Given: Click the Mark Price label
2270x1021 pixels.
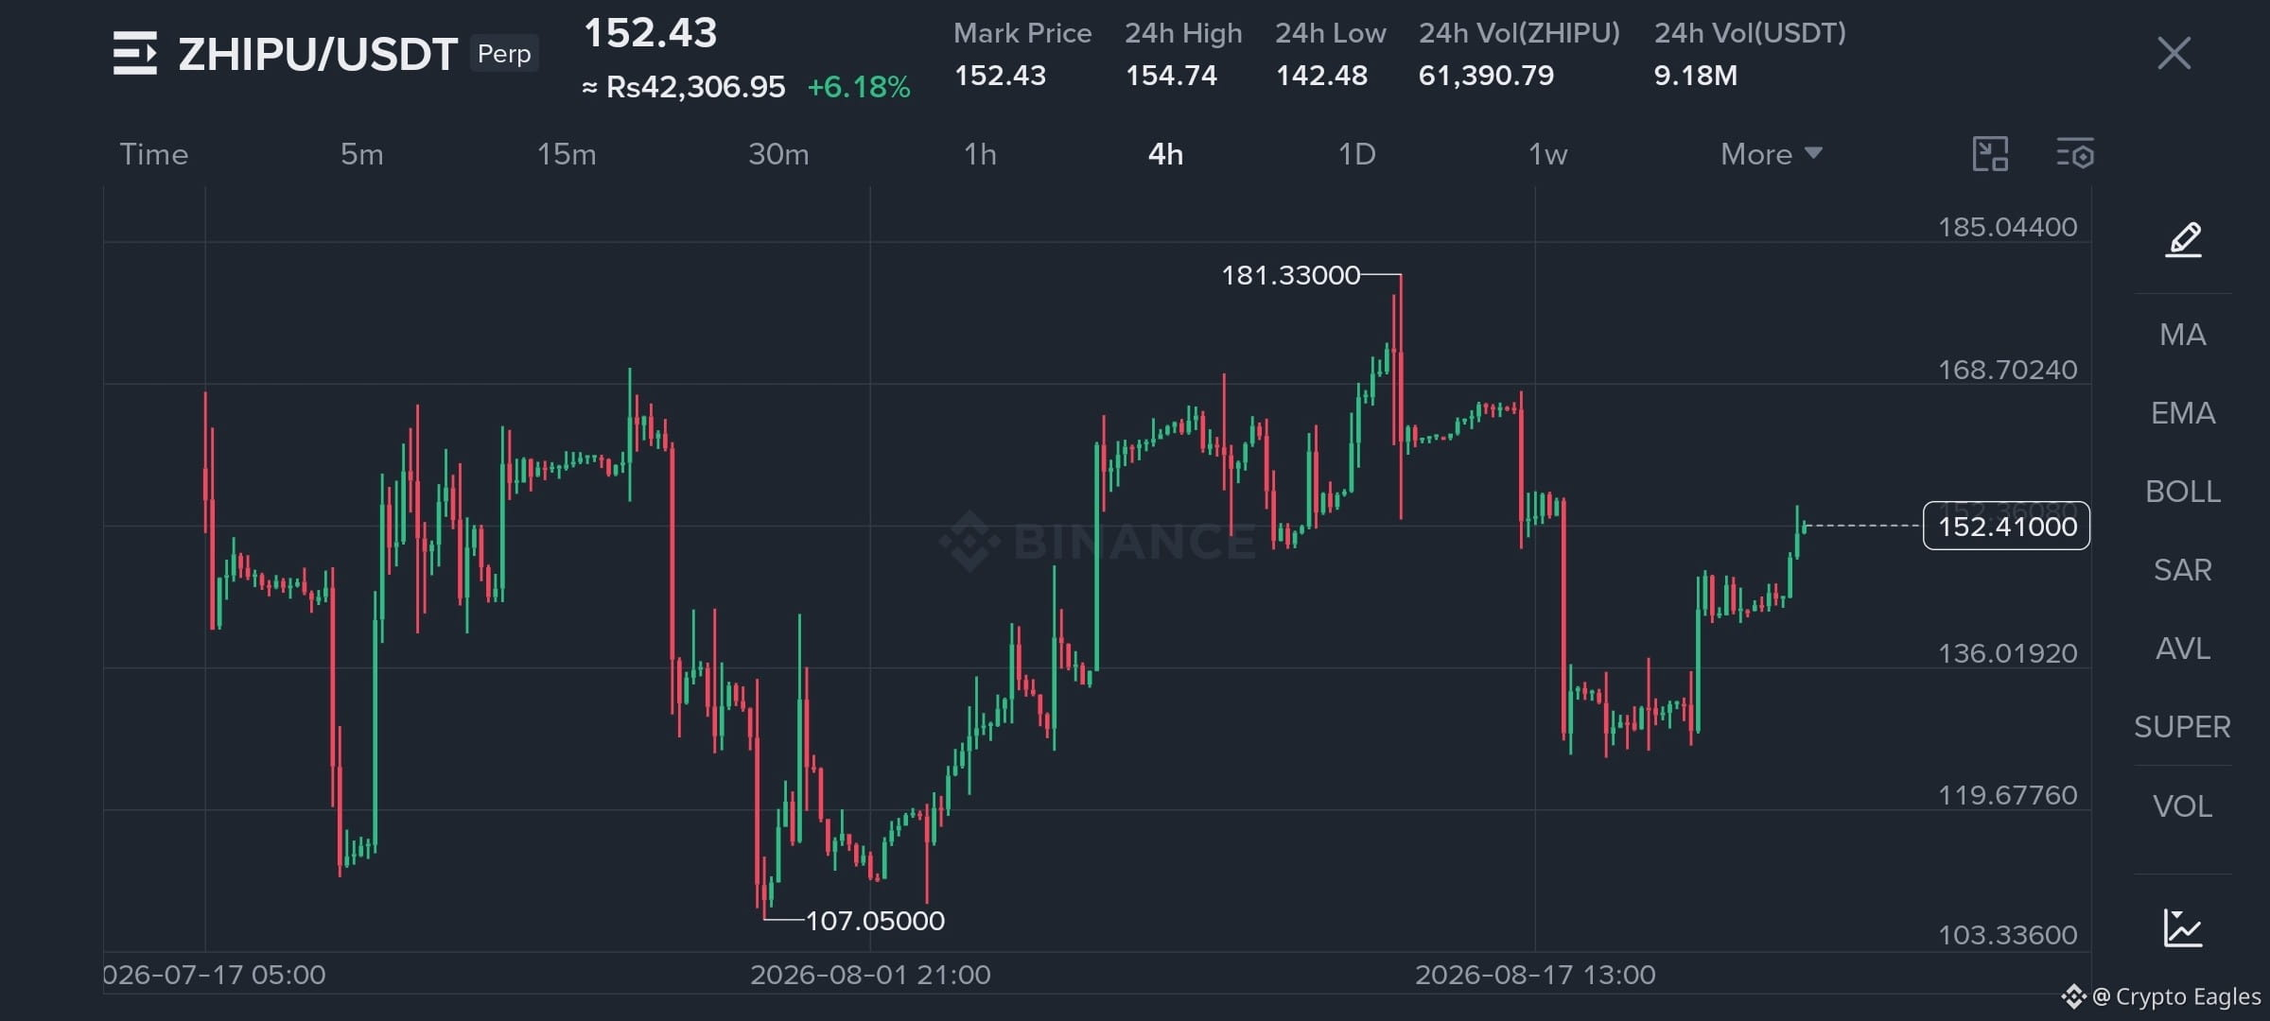Looking at the screenshot, I should click(x=1022, y=33).
